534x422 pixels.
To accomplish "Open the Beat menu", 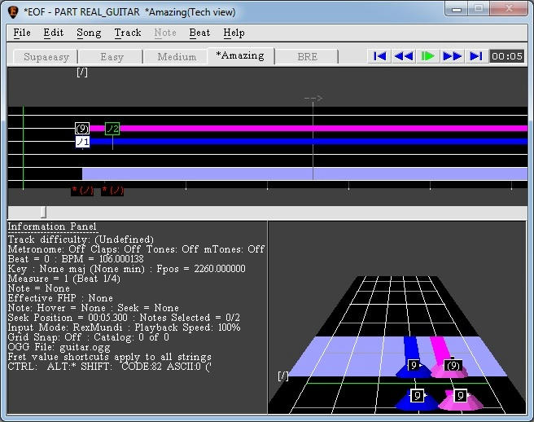I will 199,33.
